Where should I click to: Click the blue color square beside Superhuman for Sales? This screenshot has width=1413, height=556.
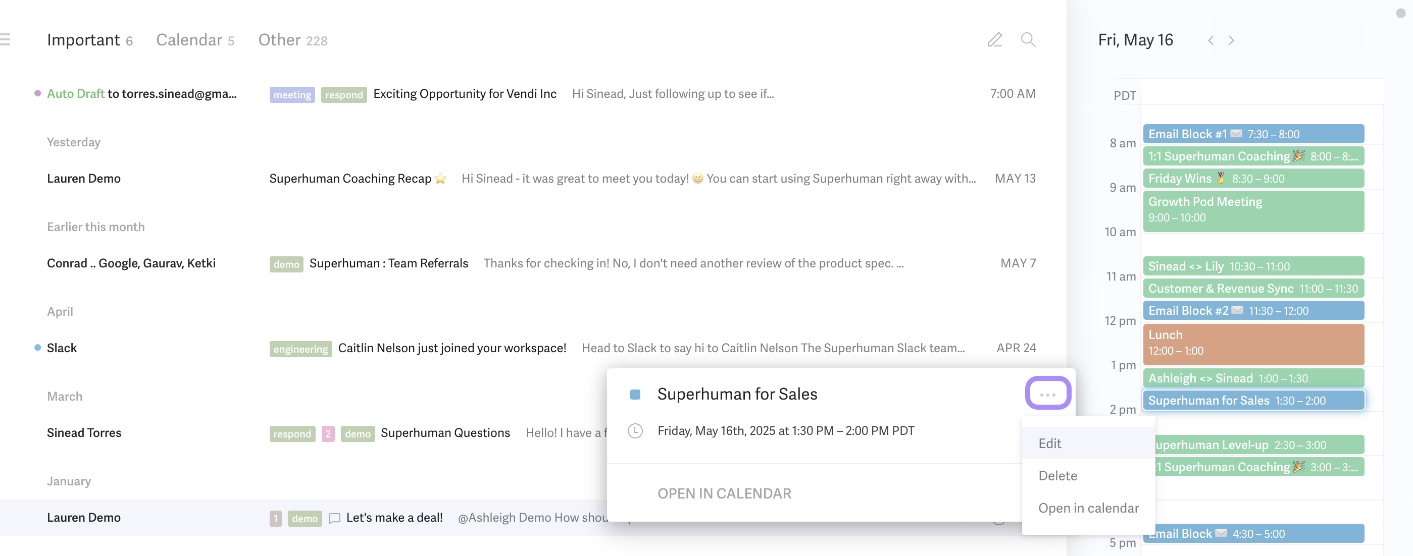[x=635, y=394]
